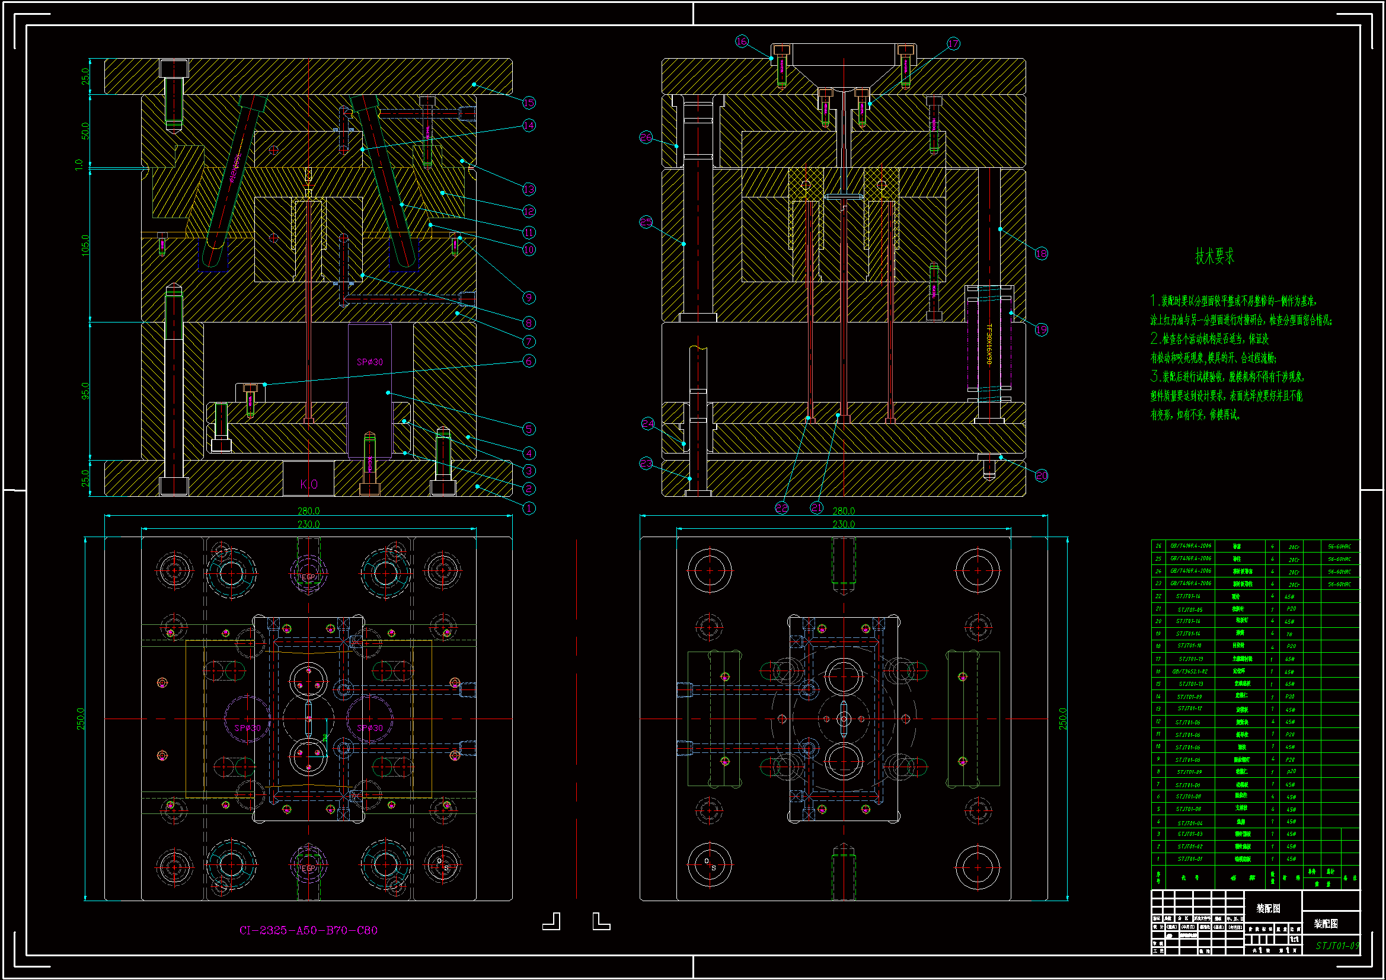Click the 技术要求 heading
This screenshot has height=980, width=1386.
pos(1215,257)
